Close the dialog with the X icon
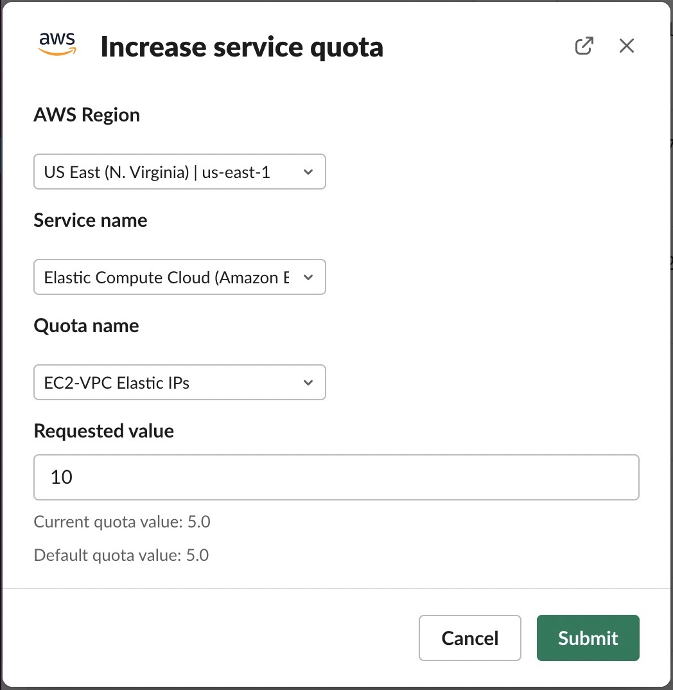This screenshot has height=690, width=673. [x=626, y=46]
